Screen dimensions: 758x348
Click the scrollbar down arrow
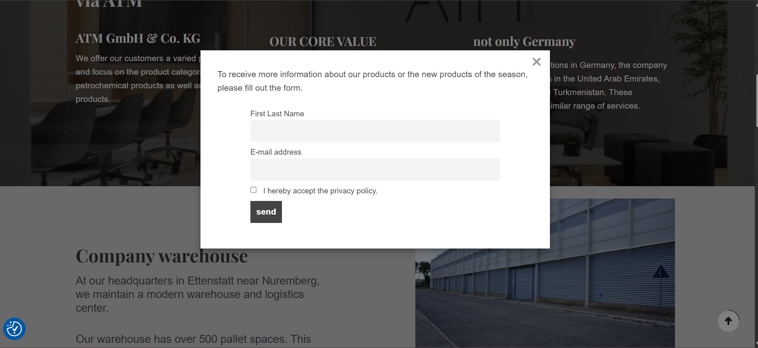click(x=756, y=344)
